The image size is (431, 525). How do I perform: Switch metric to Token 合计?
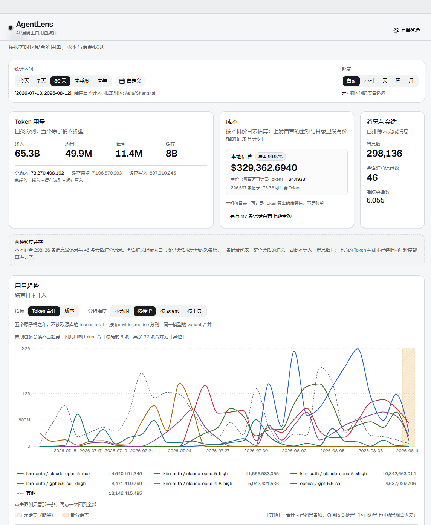pyautogui.click(x=44, y=311)
